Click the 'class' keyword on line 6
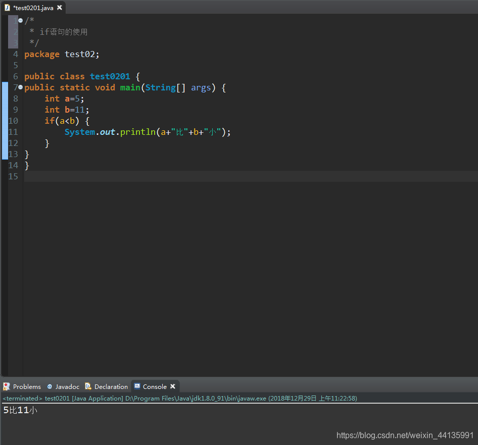Screen dimensions: 478x445 72,76
